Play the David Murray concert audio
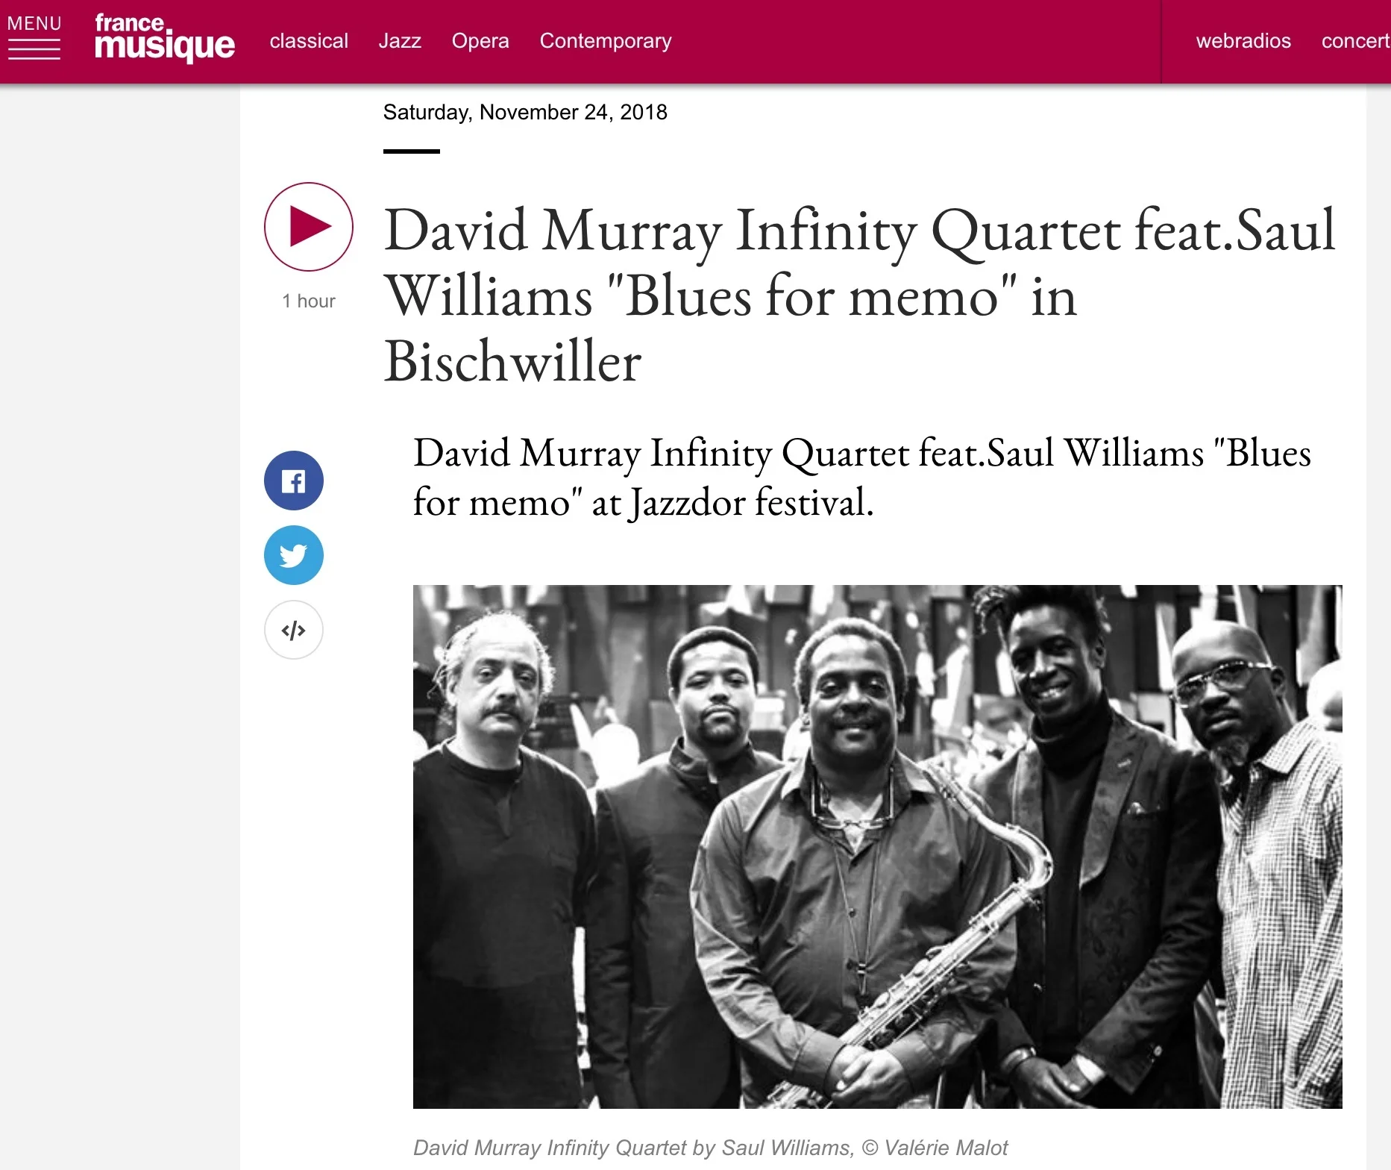 [309, 226]
